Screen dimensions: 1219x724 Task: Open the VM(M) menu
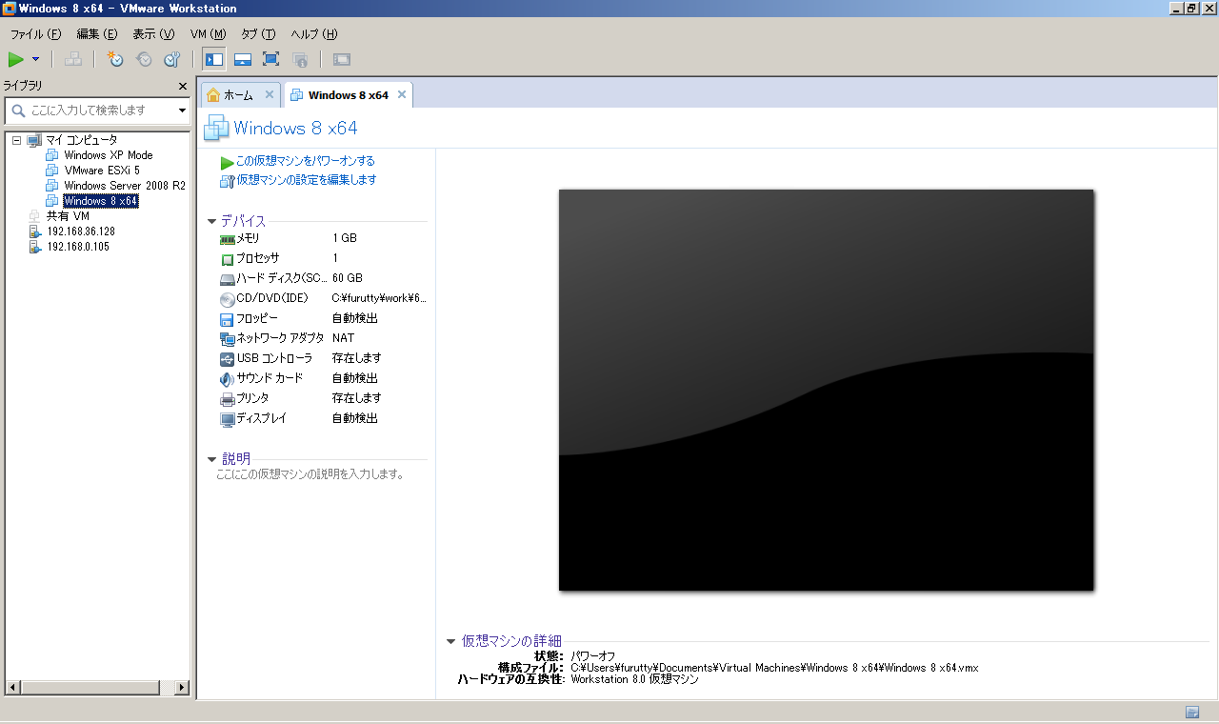(x=208, y=34)
